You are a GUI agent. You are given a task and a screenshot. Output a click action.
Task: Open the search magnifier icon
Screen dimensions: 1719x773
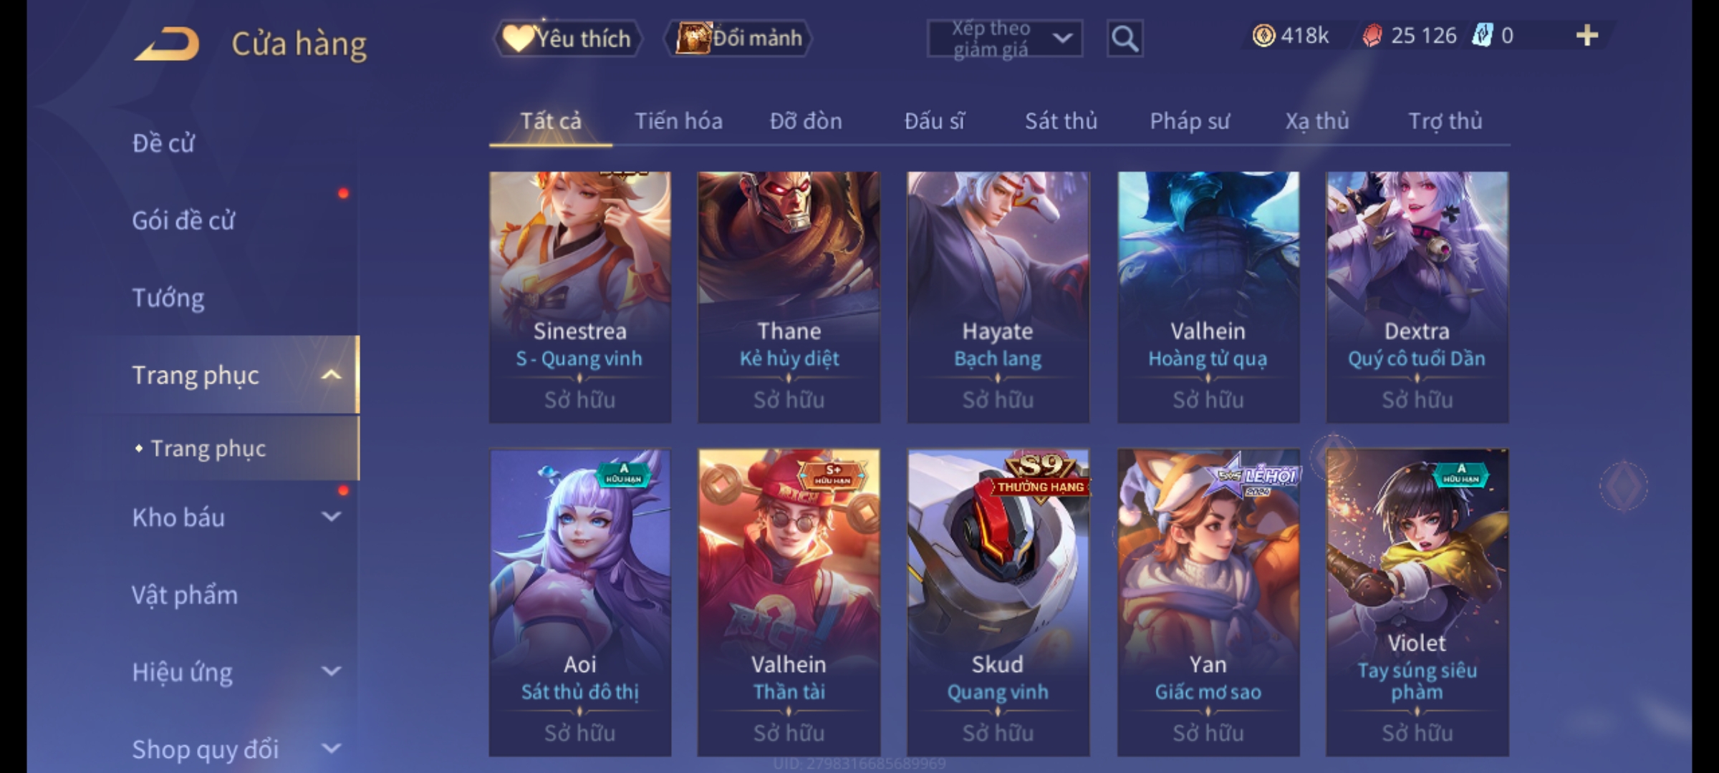point(1125,39)
